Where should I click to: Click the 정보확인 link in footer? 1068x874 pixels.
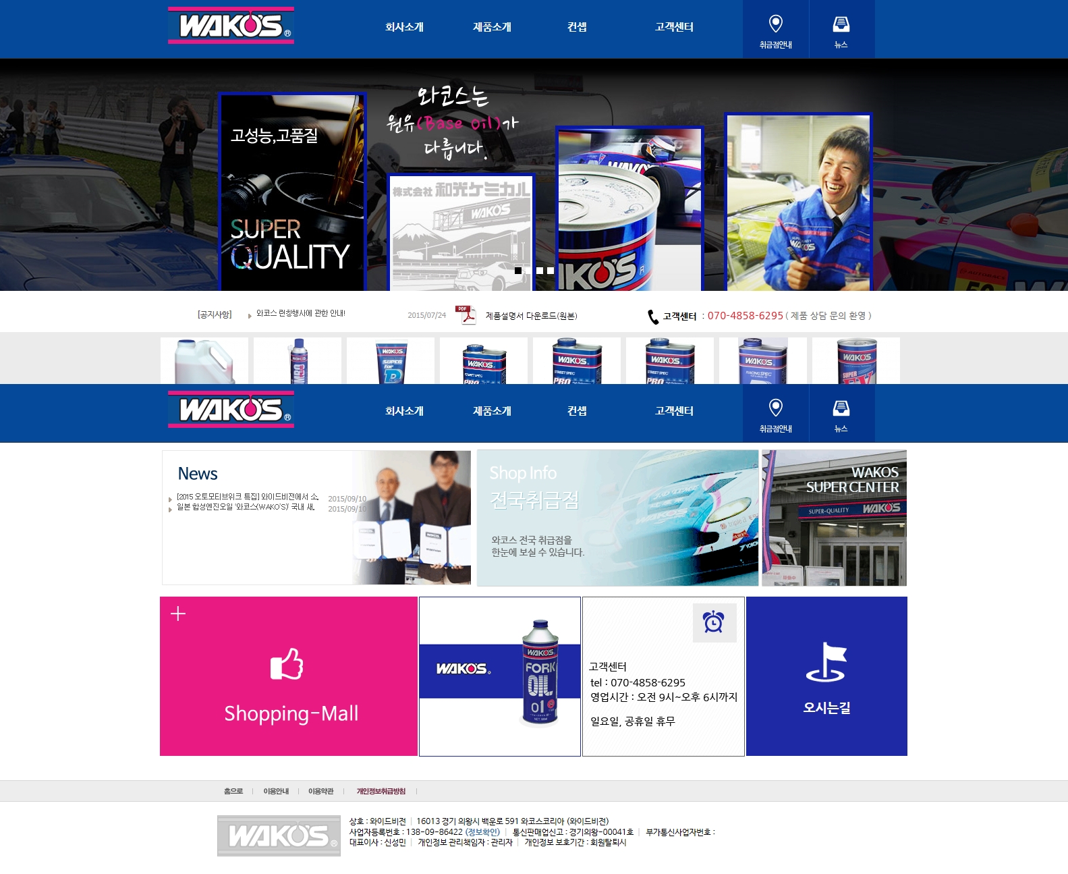[x=482, y=832]
